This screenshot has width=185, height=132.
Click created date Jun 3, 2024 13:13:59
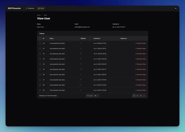pos(100,90)
